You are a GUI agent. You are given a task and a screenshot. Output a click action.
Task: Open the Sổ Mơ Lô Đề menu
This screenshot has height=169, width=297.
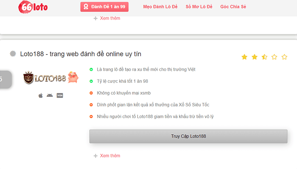click(x=199, y=7)
